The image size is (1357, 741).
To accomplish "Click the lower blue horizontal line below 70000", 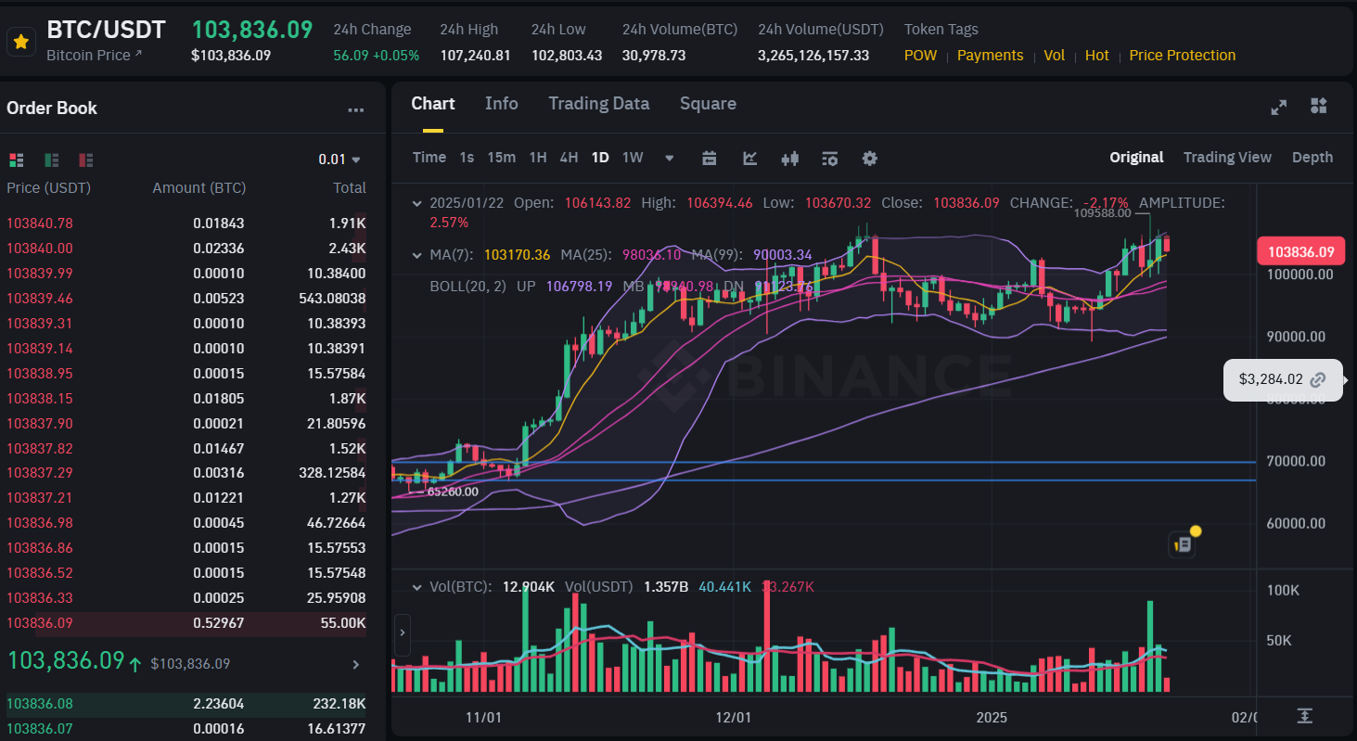I will (x=824, y=480).
